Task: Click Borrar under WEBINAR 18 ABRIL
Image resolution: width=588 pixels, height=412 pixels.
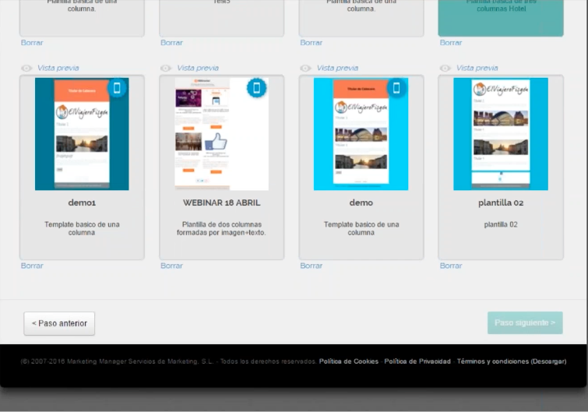Action: click(172, 266)
